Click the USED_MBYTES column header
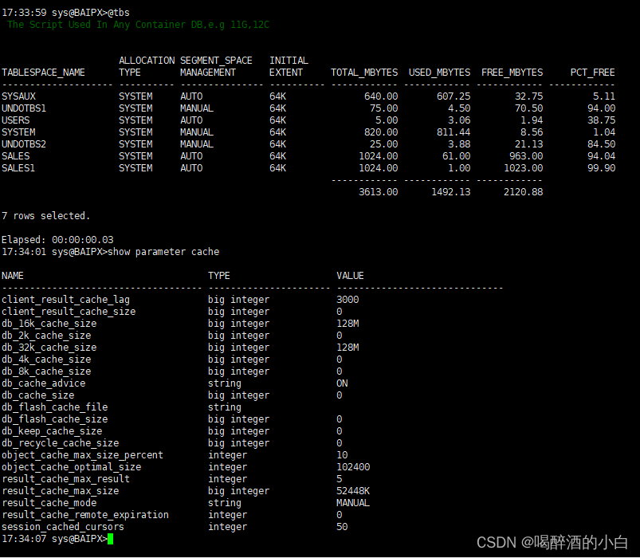640x558 pixels. 440,73
